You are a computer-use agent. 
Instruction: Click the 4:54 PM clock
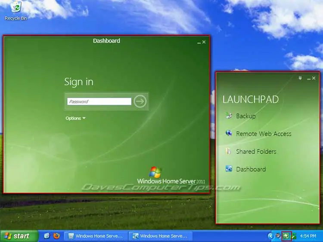pyautogui.click(x=308, y=236)
